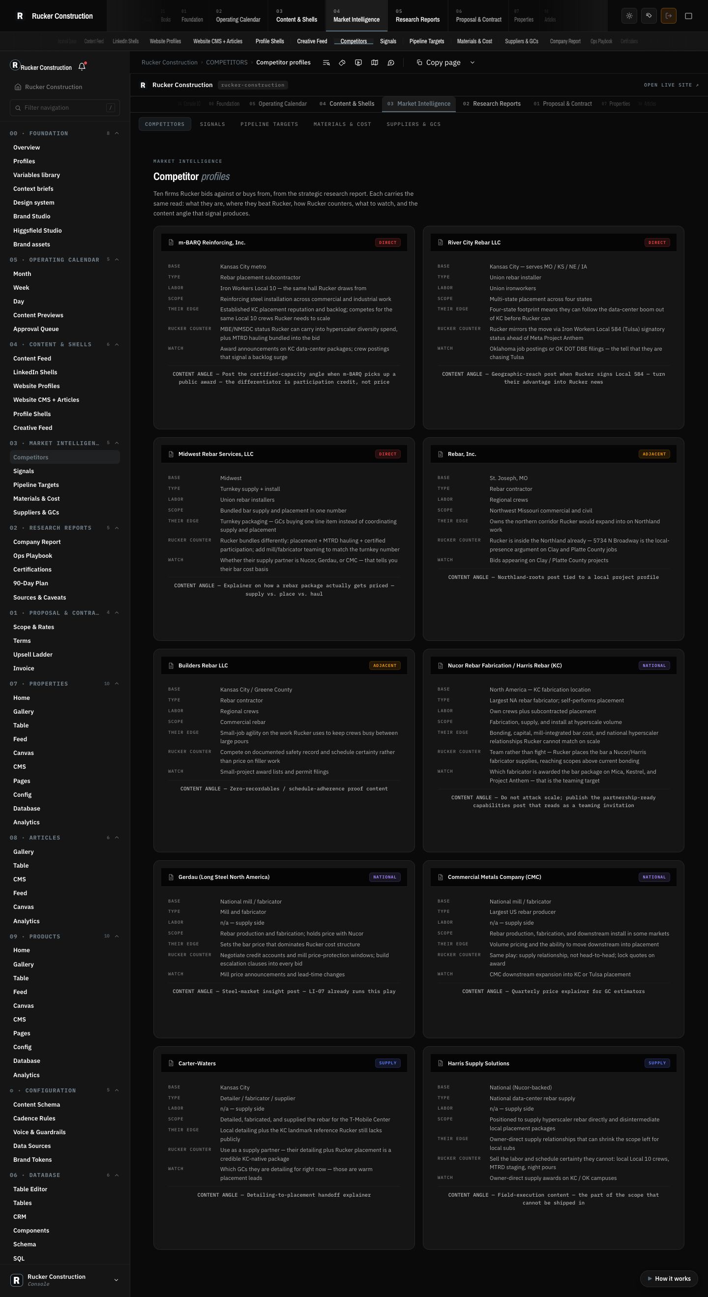Click document icon on Midwest Rebar Services card

(x=171, y=454)
